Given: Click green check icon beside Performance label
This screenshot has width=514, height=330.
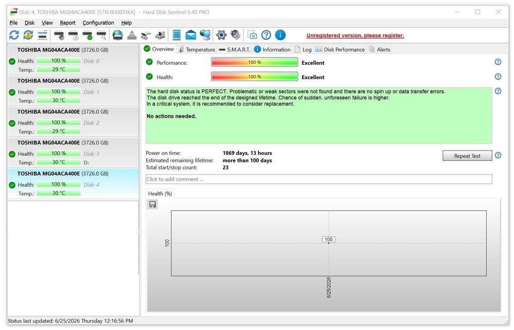Looking at the screenshot, I should [x=150, y=62].
